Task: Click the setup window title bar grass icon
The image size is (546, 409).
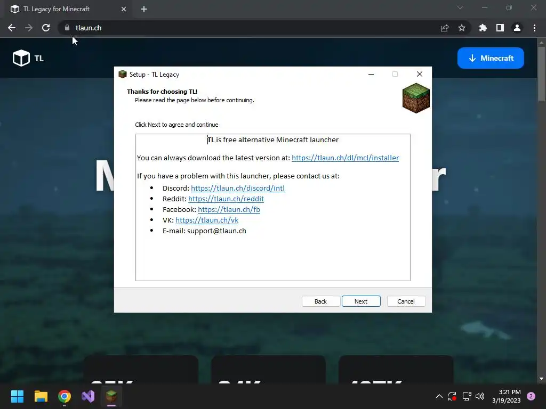Action: coord(122,74)
